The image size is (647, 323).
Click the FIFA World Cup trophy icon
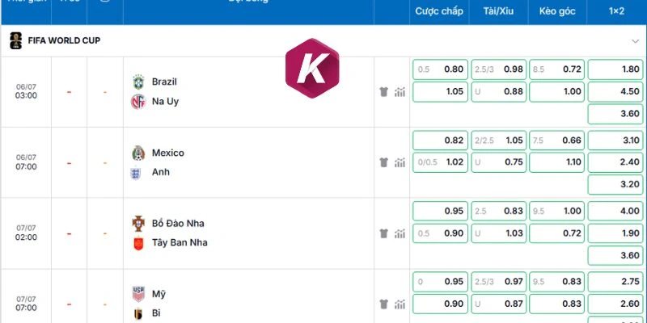point(15,41)
